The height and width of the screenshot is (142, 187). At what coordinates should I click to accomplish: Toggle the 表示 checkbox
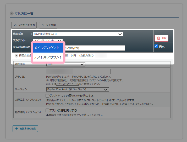pos(156,46)
